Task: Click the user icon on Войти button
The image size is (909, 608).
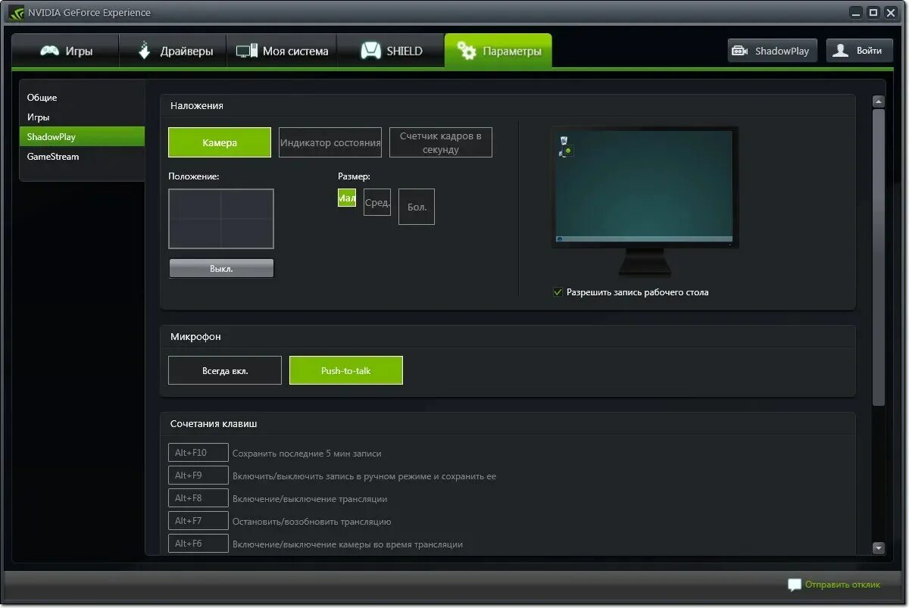Action: click(x=841, y=51)
